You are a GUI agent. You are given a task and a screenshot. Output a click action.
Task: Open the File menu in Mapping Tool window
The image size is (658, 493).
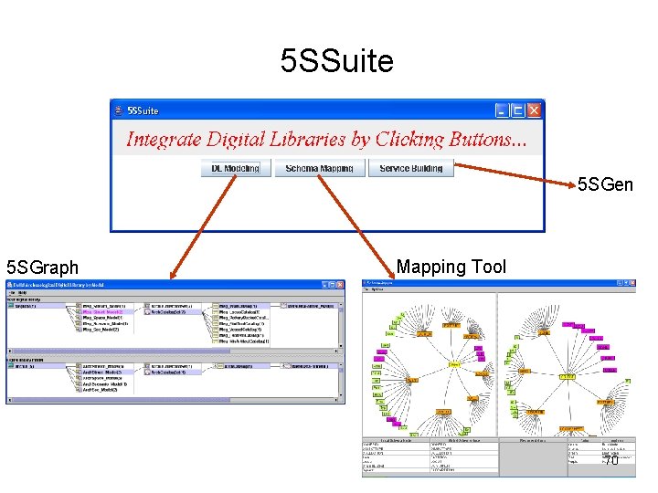pos(366,289)
